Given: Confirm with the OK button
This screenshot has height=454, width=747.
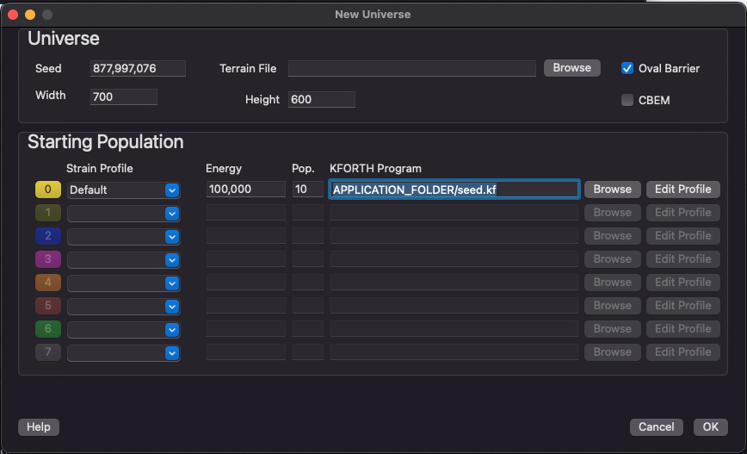Looking at the screenshot, I should point(710,426).
